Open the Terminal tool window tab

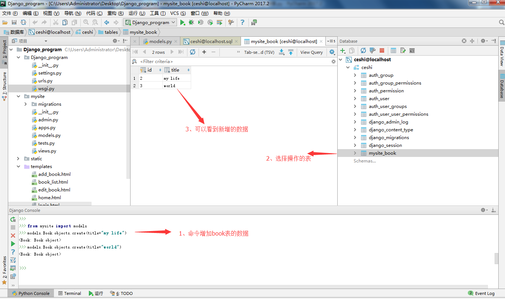[x=70, y=293]
